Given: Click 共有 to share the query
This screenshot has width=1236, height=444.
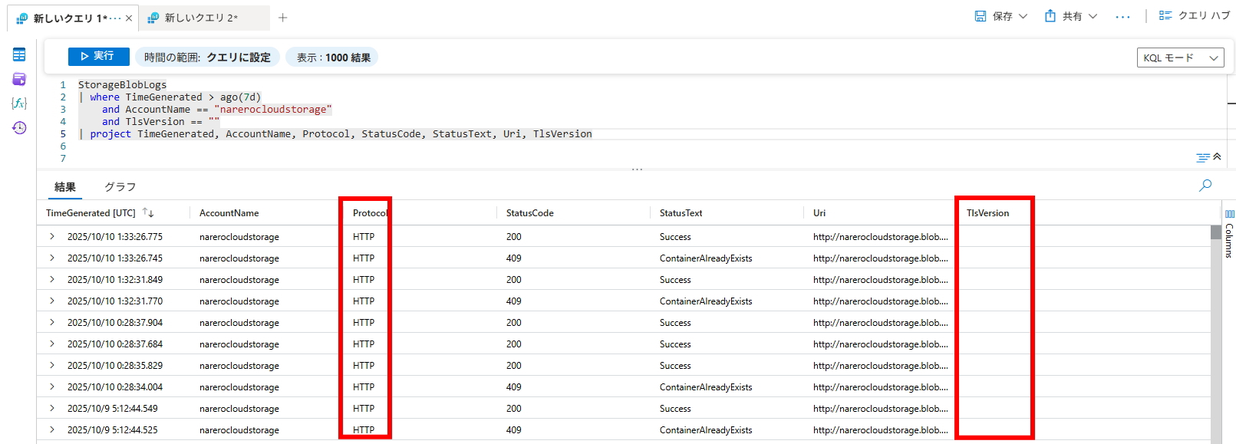Looking at the screenshot, I should coord(1063,16).
